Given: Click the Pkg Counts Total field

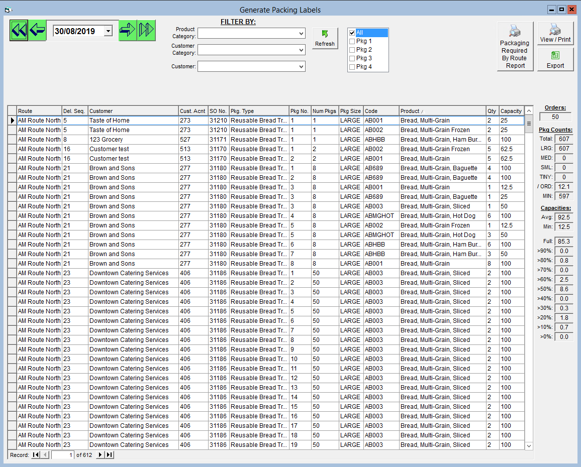Looking at the screenshot, I should pyautogui.click(x=564, y=139).
